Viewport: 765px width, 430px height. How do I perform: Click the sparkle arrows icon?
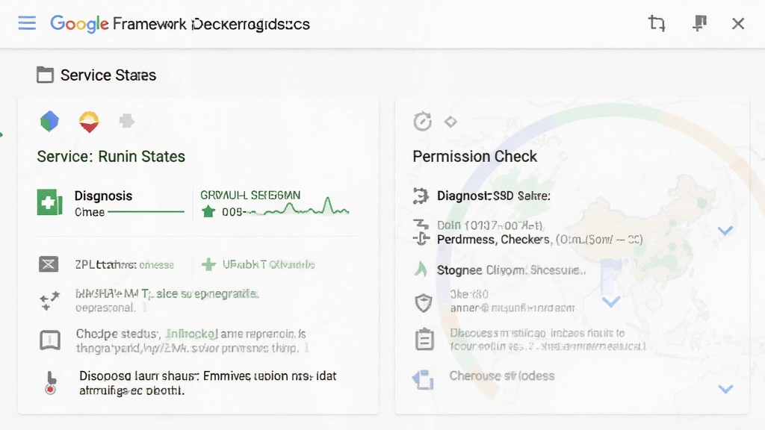49,300
